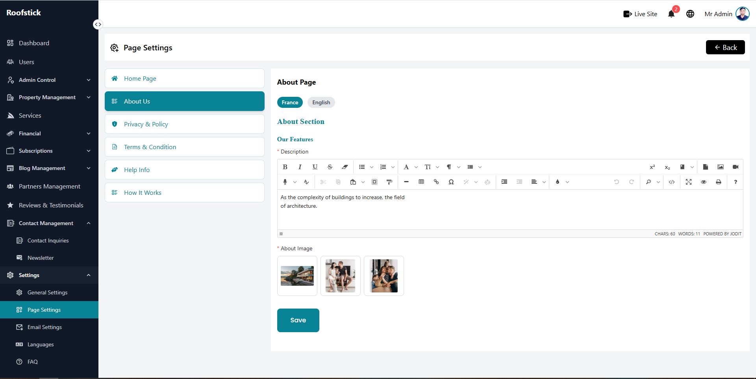Expand the Subscriptions menu
The height and width of the screenshot is (379, 756).
49,151
